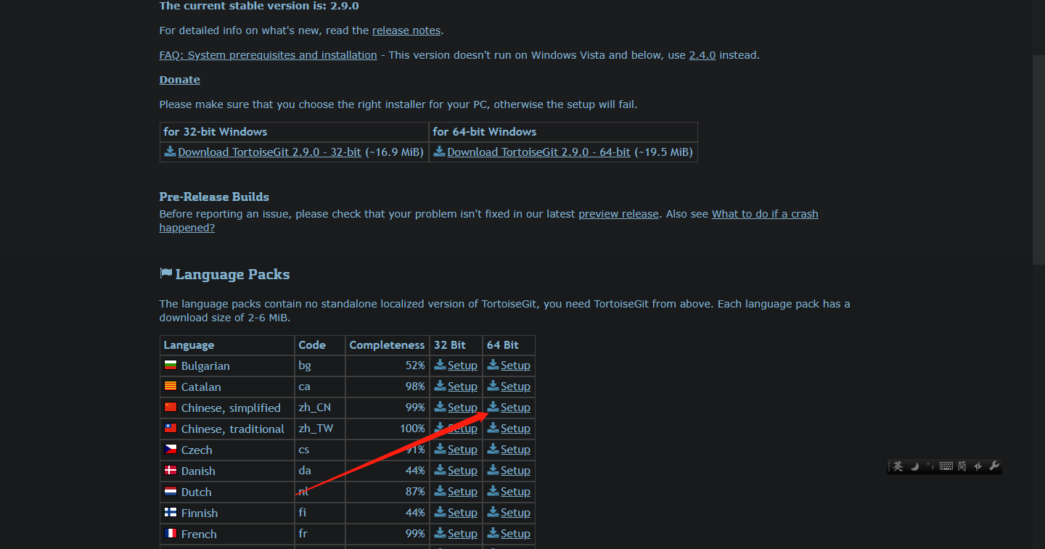Screen dimensions: 1045x549
Task: Click the Catalan flag icon
Action: click(170, 386)
